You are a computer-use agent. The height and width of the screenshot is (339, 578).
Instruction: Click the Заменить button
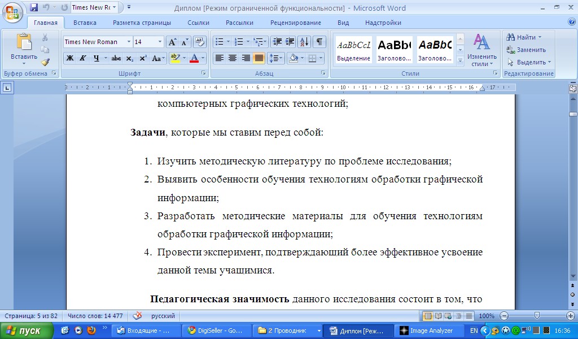(x=526, y=50)
